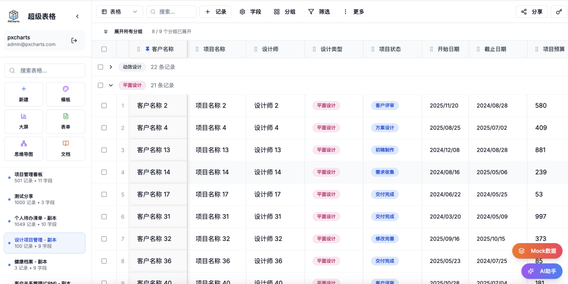This screenshot has width=568, height=284.
Task: Click the 搜索 input field in toolbar
Action: (x=171, y=12)
